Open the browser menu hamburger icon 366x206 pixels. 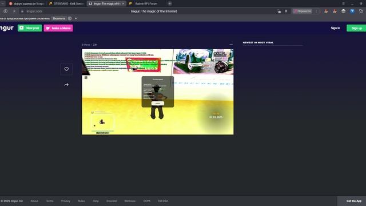pos(343,3)
